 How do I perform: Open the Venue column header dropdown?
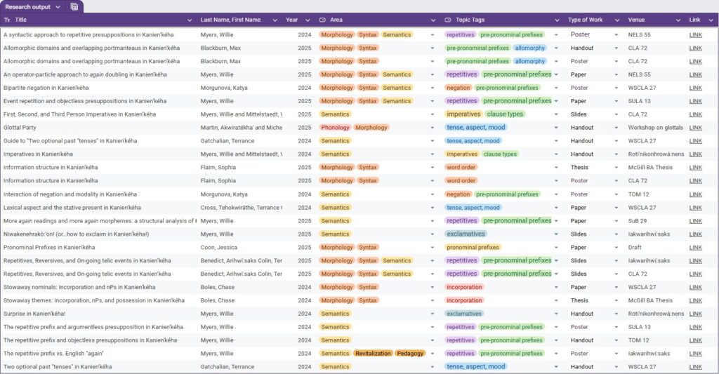679,20
